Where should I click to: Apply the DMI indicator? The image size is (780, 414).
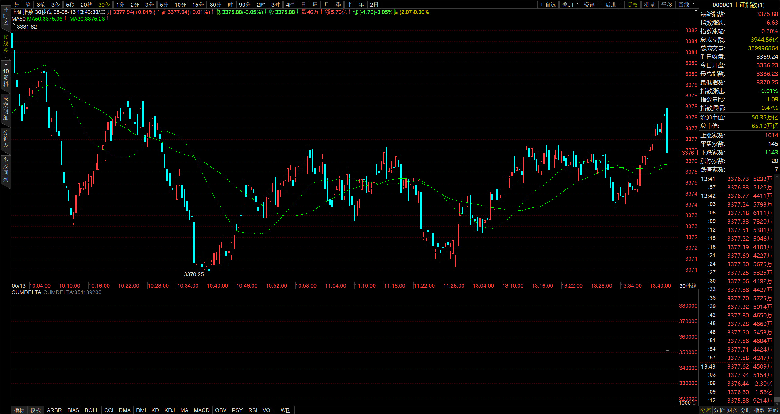[141, 410]
